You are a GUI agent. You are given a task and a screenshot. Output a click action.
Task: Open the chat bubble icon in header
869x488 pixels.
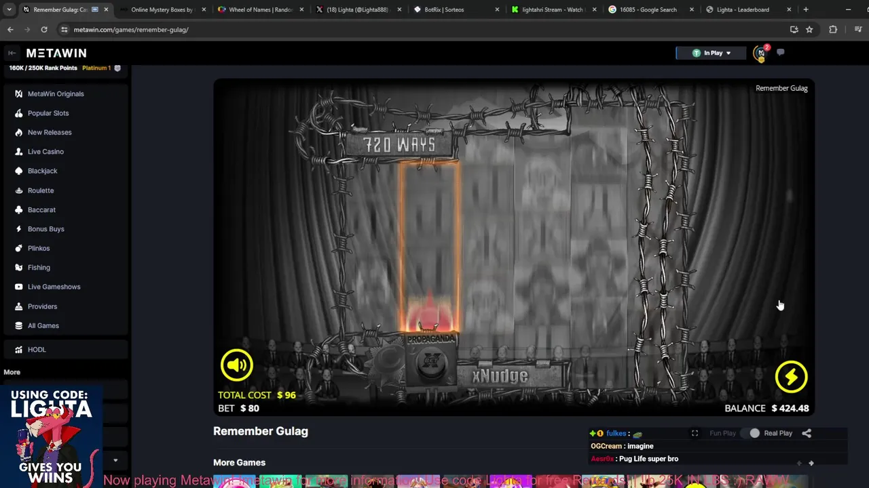(781, 52)
